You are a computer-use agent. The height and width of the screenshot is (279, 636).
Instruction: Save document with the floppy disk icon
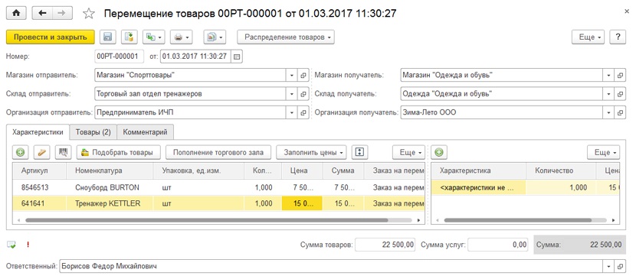[108, 37]
